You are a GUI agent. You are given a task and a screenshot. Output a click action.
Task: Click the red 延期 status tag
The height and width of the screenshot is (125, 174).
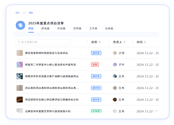95,65
